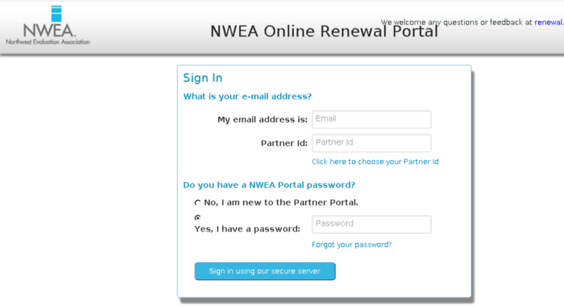
Task: Click the Partner Id label text
Action: tap(284, 144)
